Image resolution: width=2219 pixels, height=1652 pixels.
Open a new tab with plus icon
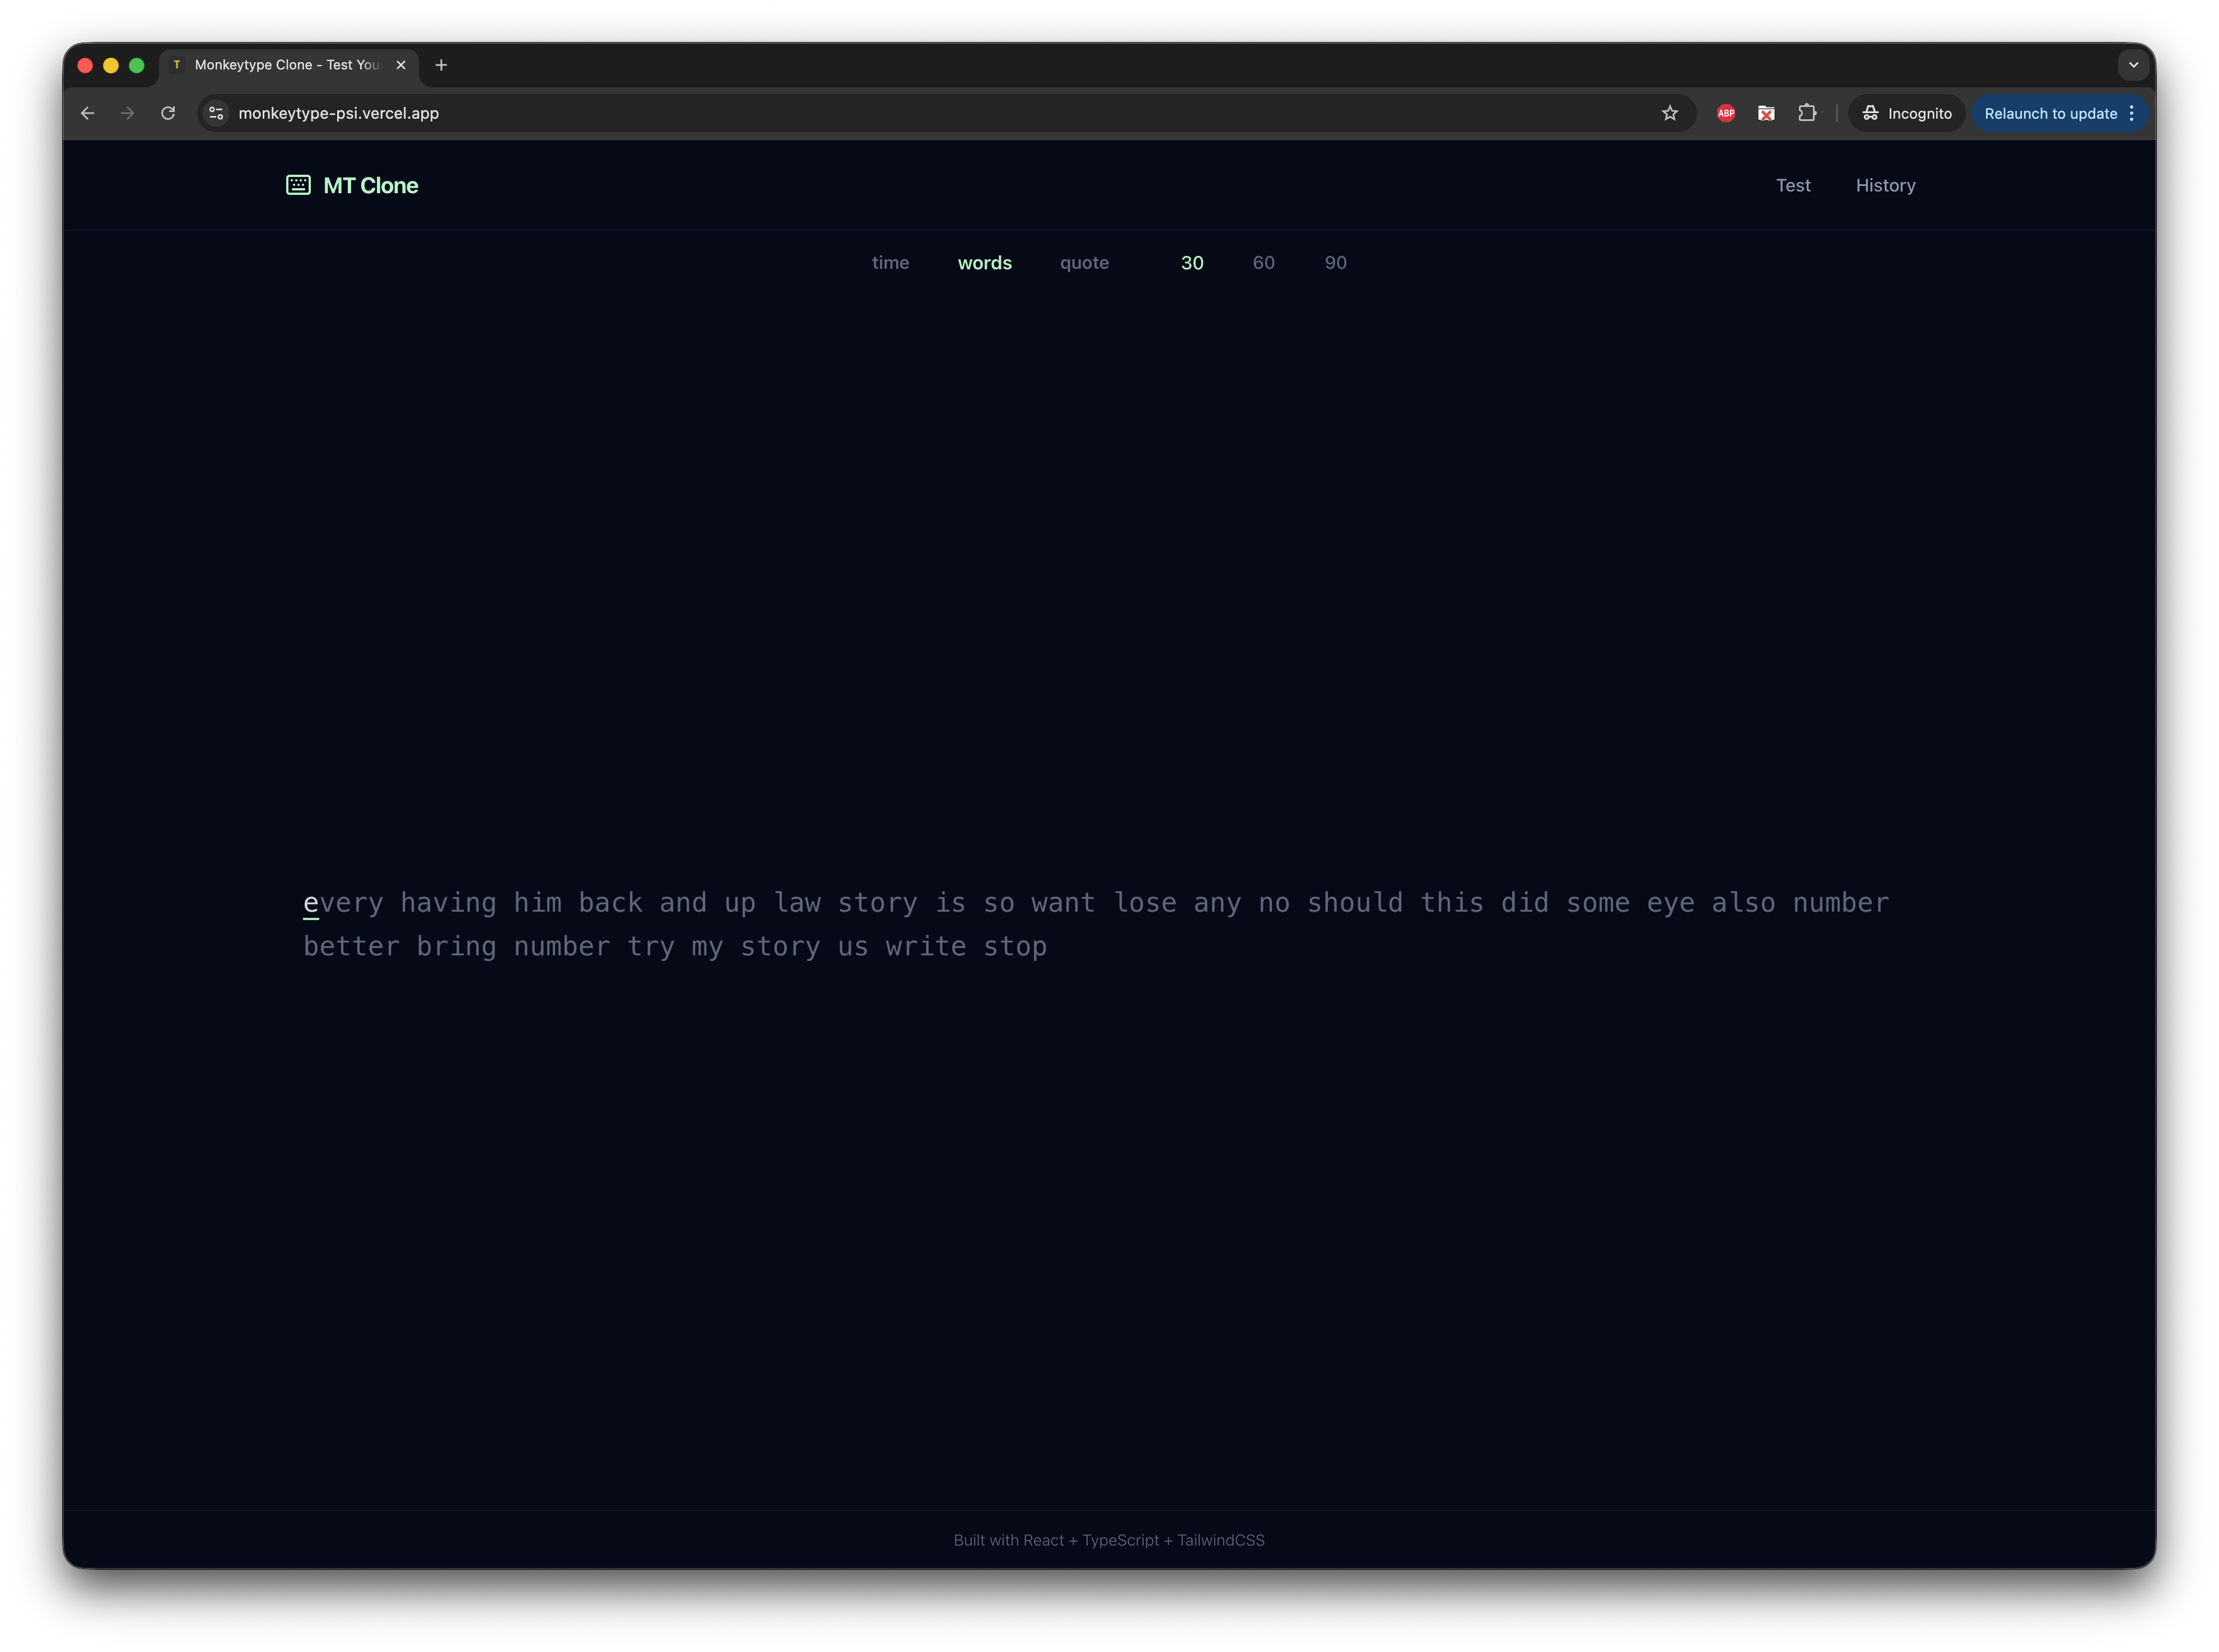click(x=441, y=65)
